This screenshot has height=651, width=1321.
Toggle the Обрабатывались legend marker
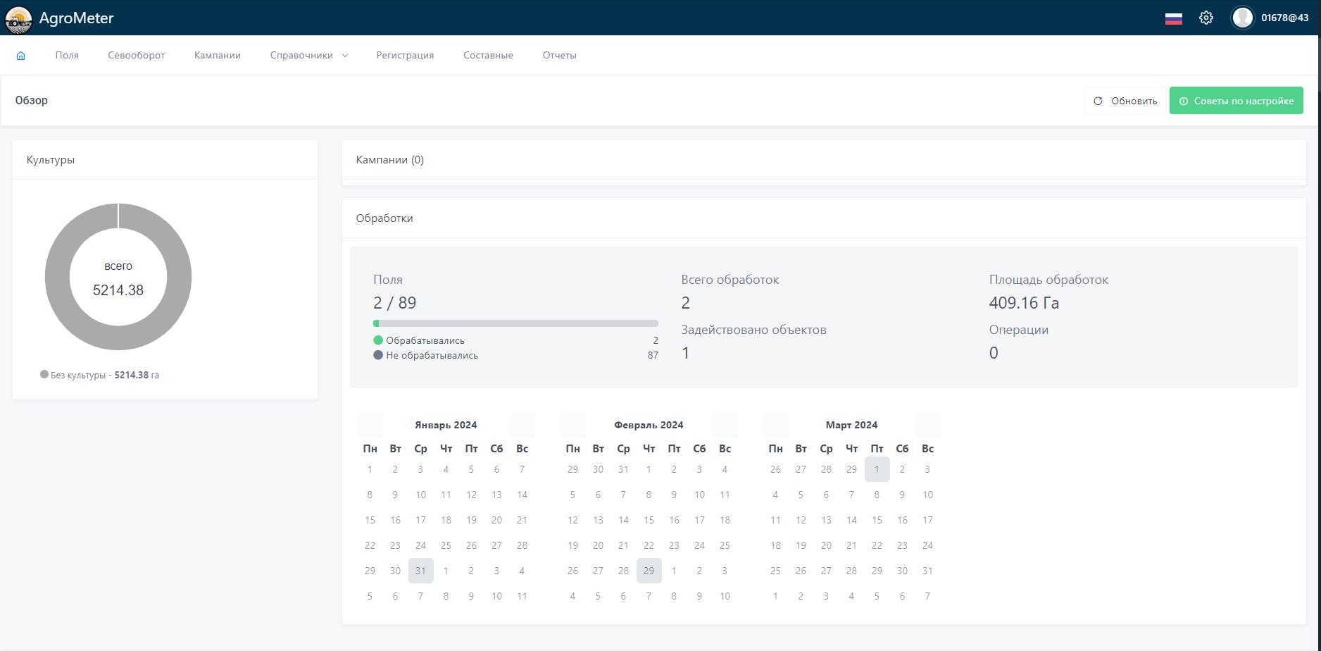pyautogui.click(x=378, y=340)
